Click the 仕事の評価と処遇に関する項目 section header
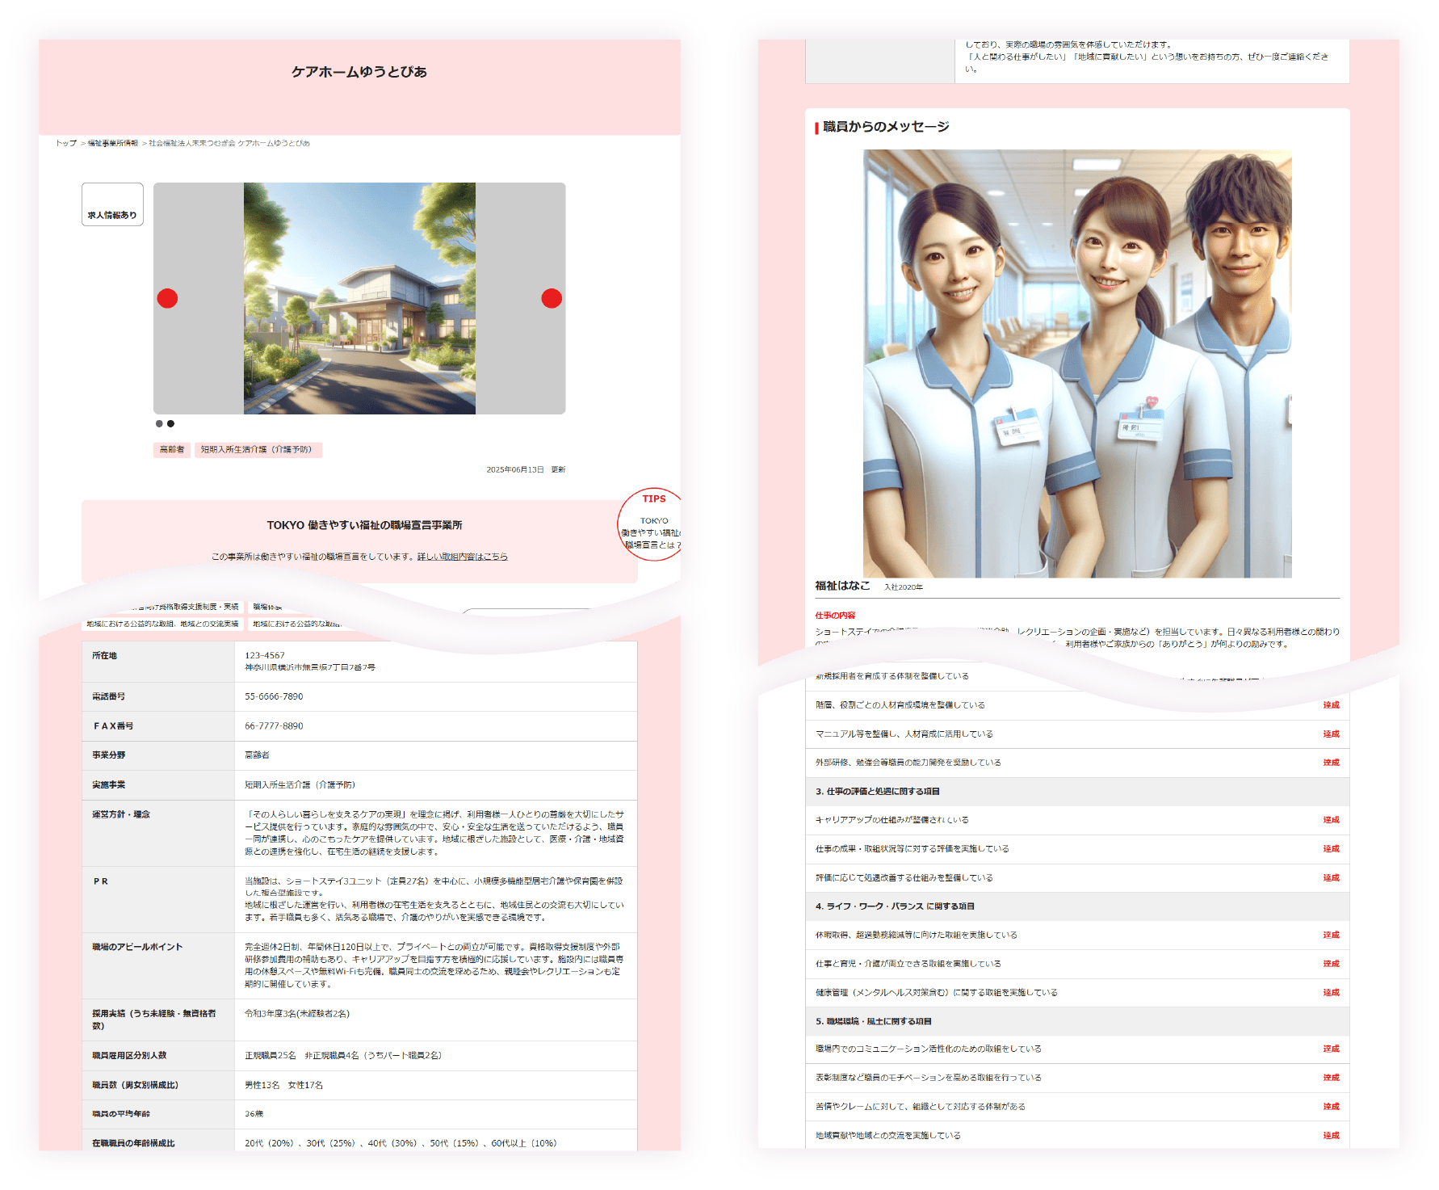1439x1190 pixels. point(878,791)
